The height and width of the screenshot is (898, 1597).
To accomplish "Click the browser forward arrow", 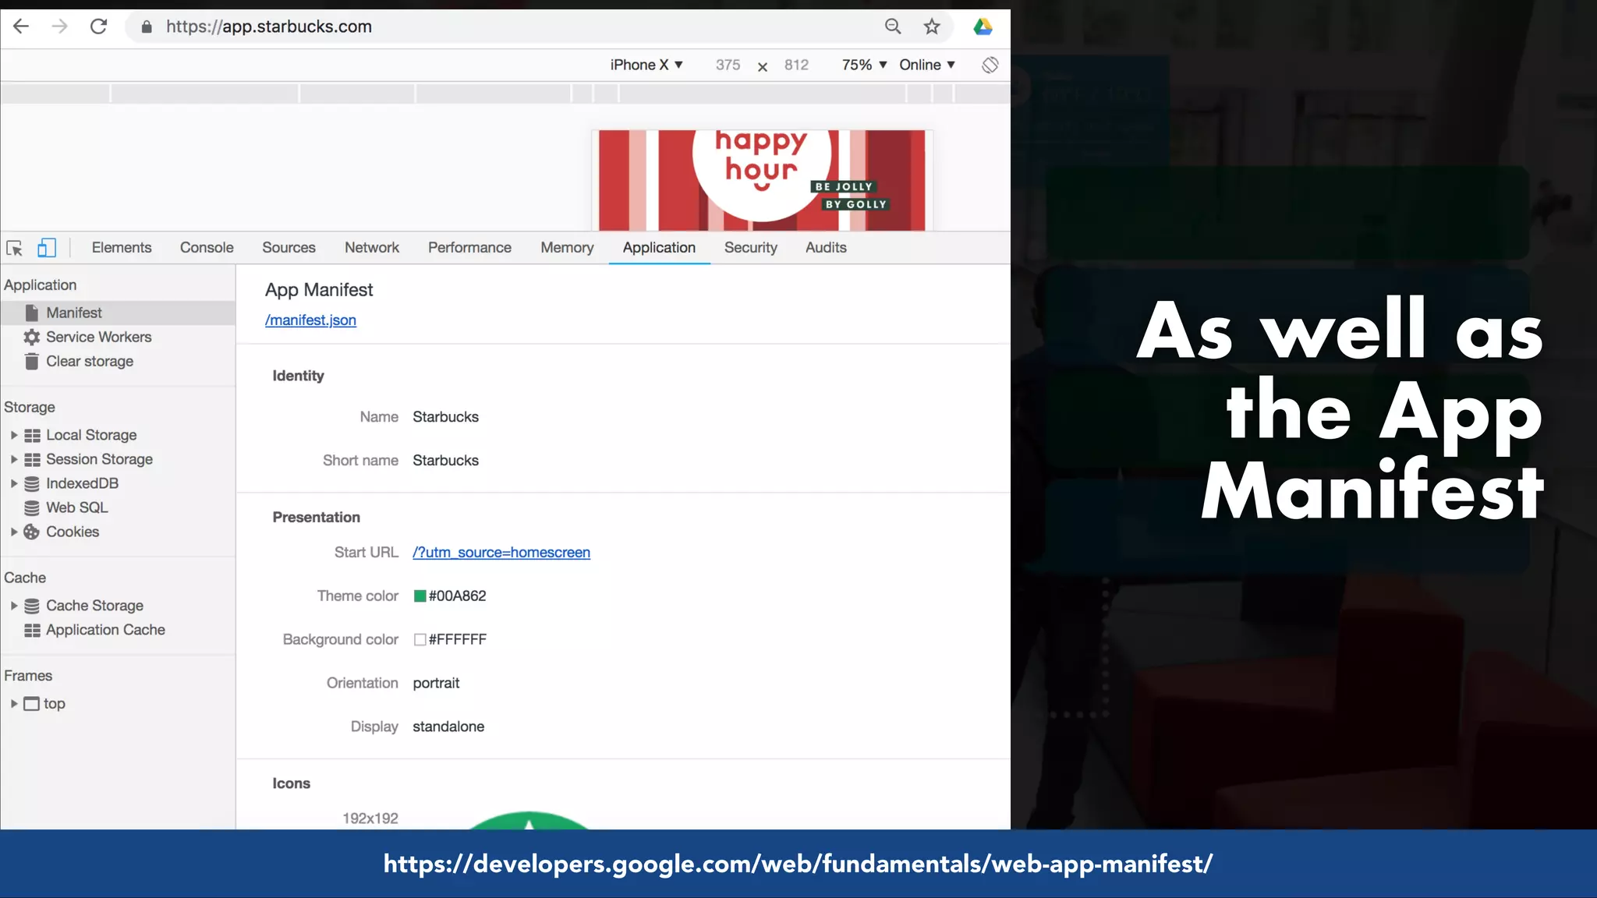I will click(59, 27).
